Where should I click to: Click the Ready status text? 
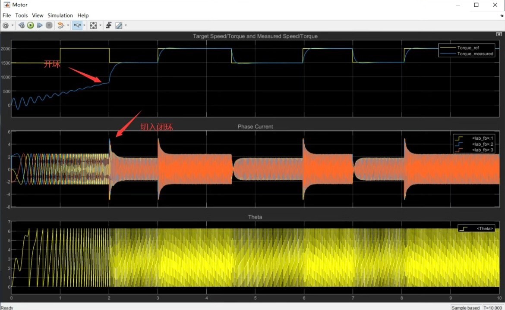pos(7,308)
